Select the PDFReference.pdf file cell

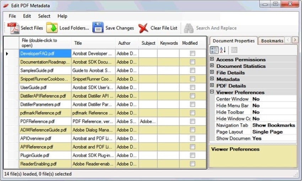click(x=45, y=121)
